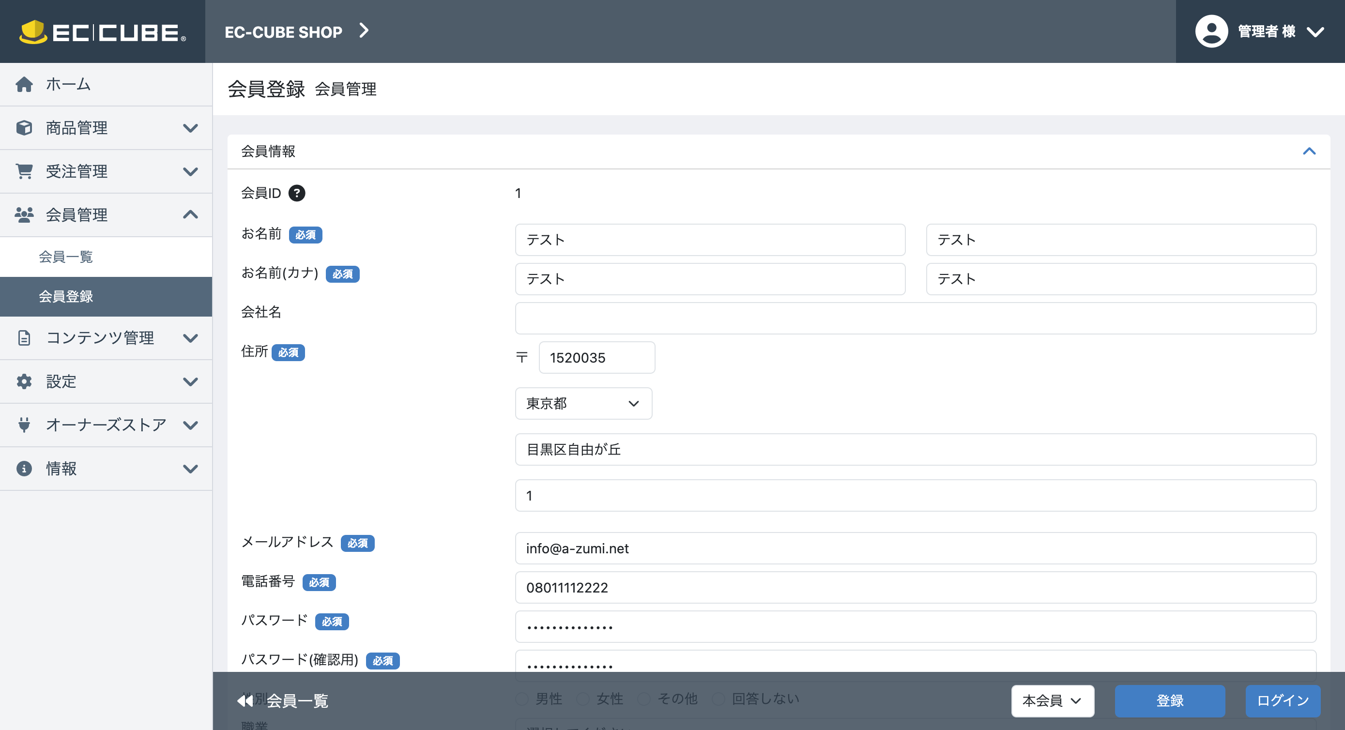Click the 会員管理 menu label
Viewport: 1345px width, 730px height.
pos(77,214)
